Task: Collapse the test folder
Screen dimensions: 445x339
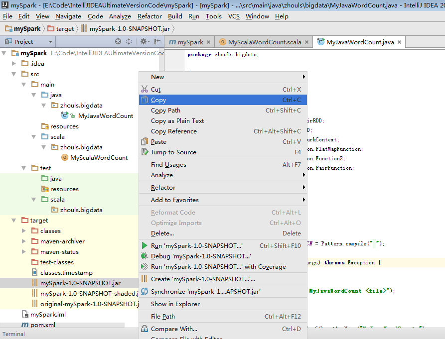Action: tap(24, 168)
